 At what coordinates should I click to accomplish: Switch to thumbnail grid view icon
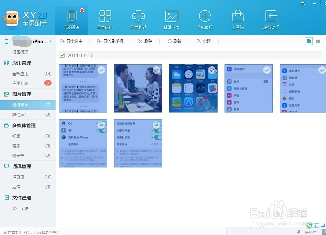[x=309, y=41]
